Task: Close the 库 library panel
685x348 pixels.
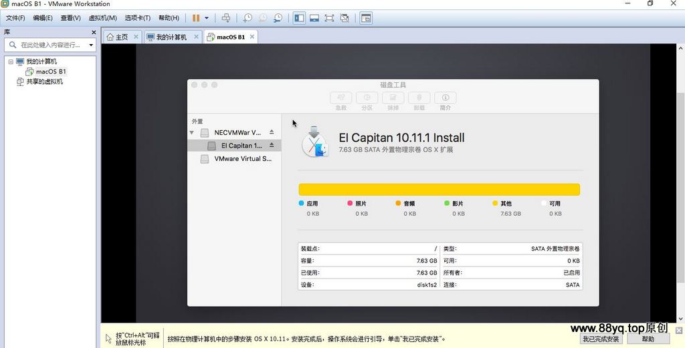Action: coord(94,32)
